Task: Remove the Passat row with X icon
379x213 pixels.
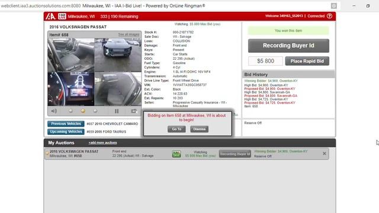Action: tap(325, 154)
